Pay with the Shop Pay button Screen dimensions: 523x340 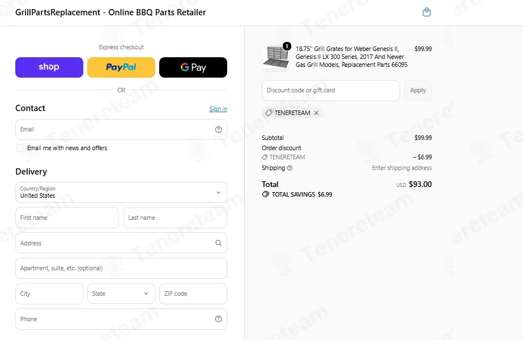[49, 67]
